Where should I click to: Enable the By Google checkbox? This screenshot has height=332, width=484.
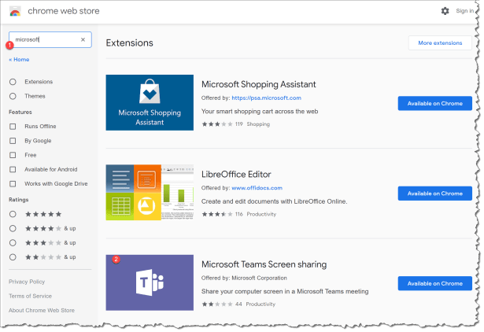pos(13,141)
